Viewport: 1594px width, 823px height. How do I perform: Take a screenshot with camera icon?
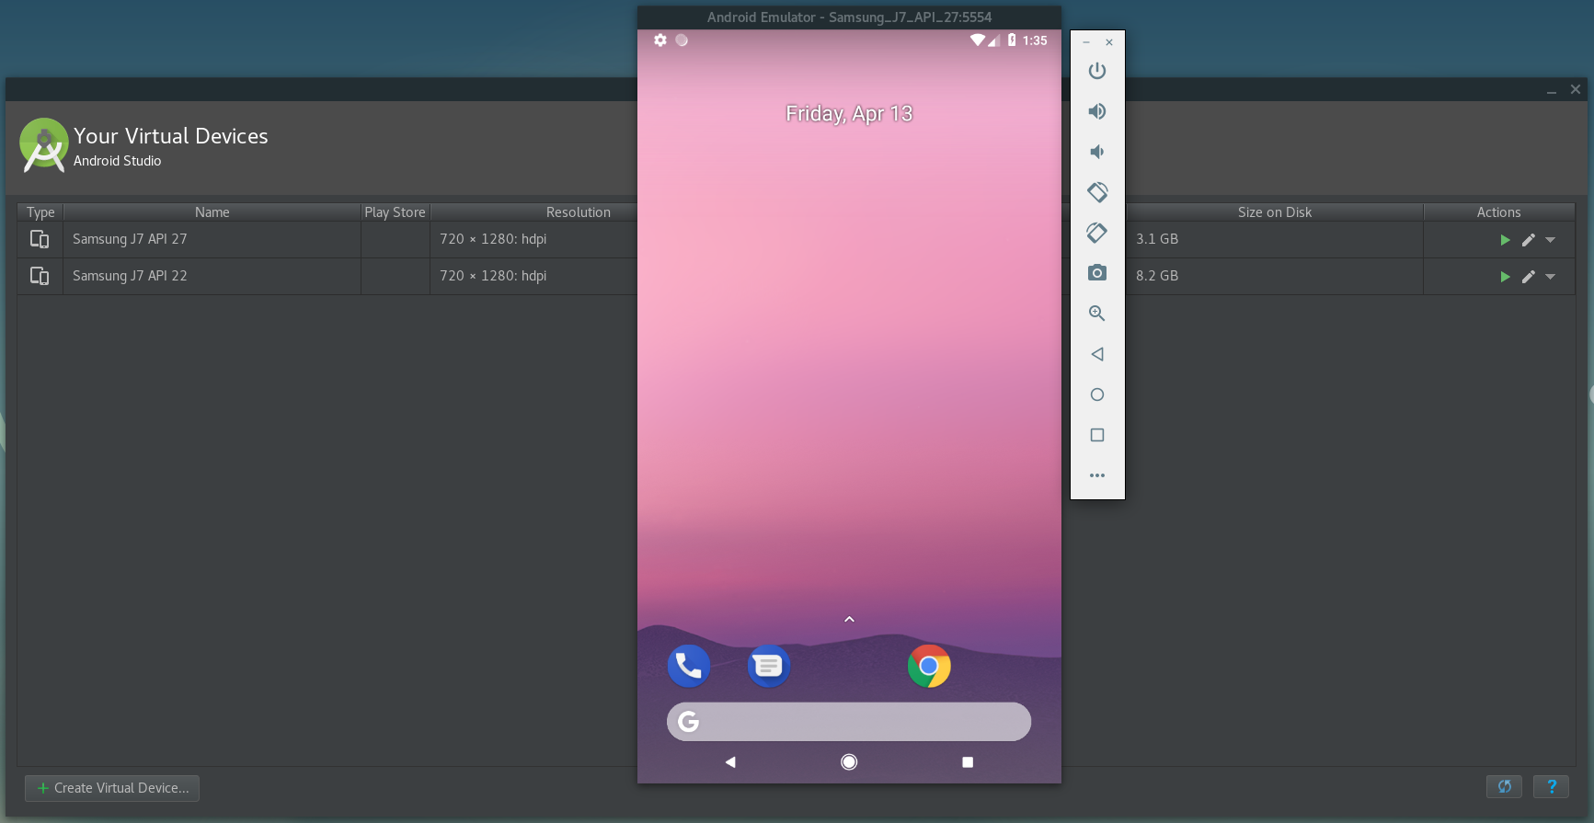coord(1096,273)
